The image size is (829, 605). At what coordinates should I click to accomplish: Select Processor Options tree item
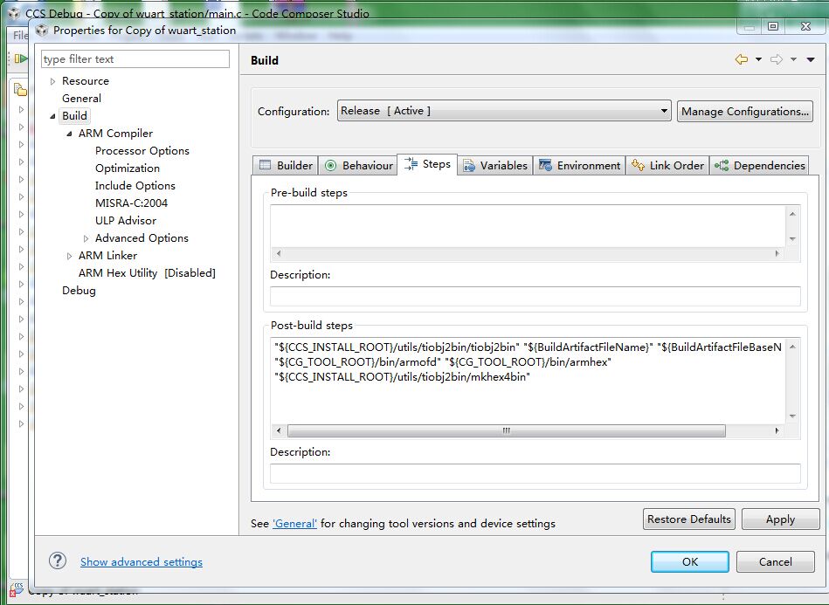coord(142,150)
